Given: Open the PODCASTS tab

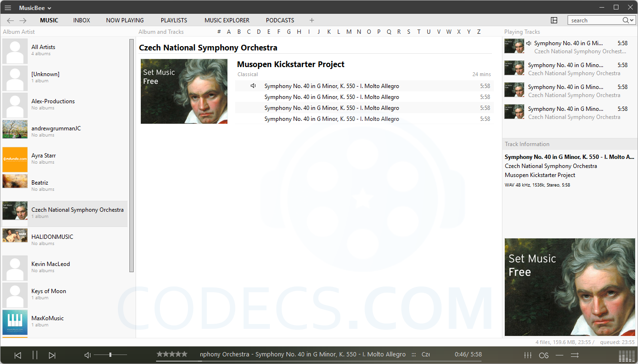Looking at the screenshot, I should click(280, 20).
